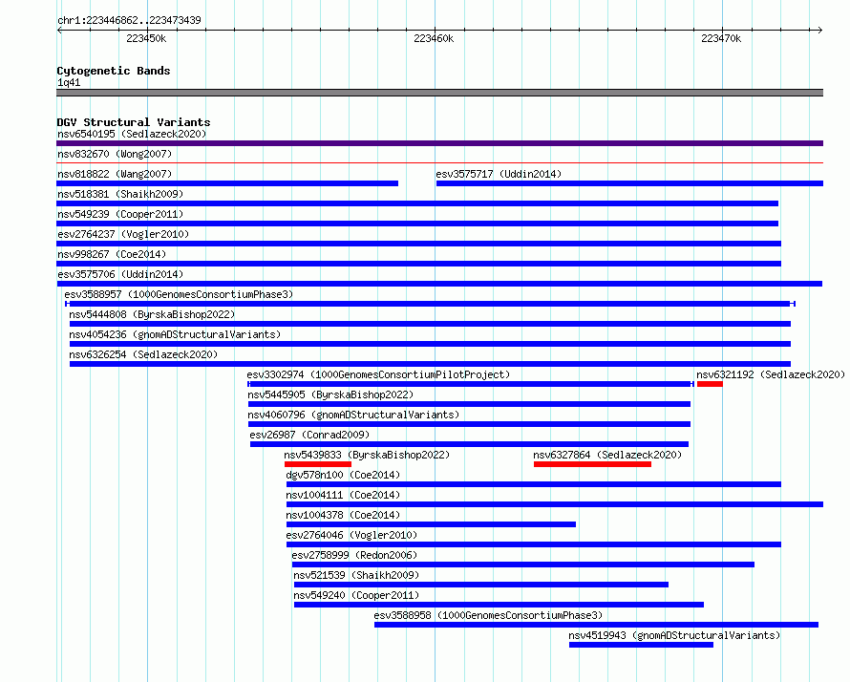The image size is (850, 682).
Task: Click the red nsv6321192 (Sedlazeck2020) bar
Action: [710, 384]
